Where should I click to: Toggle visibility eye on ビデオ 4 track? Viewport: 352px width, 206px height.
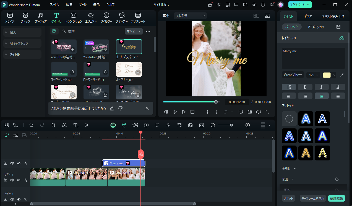click(x=19, y=180)
